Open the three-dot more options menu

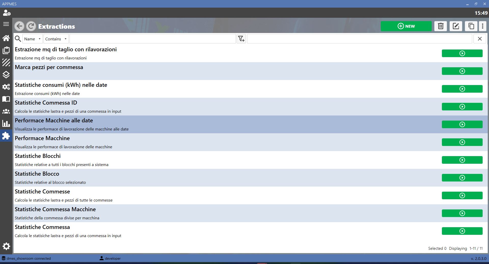(x=483, y=26)
